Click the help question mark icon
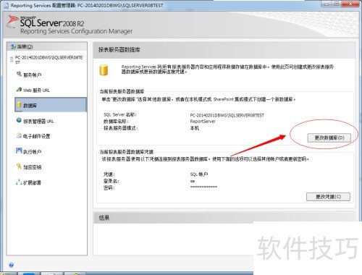The image size is (362, 275). coord(11,265)
